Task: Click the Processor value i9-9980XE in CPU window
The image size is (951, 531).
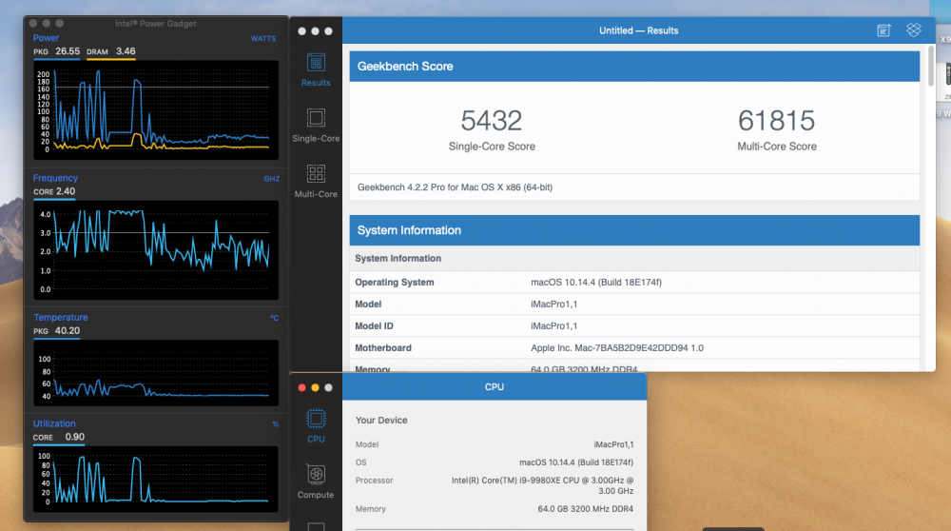Action: (542, 485)
